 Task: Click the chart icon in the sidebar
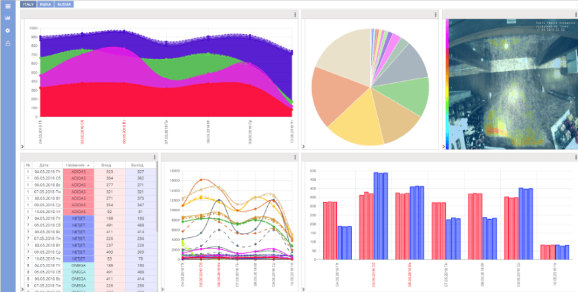tap(7, 18)
